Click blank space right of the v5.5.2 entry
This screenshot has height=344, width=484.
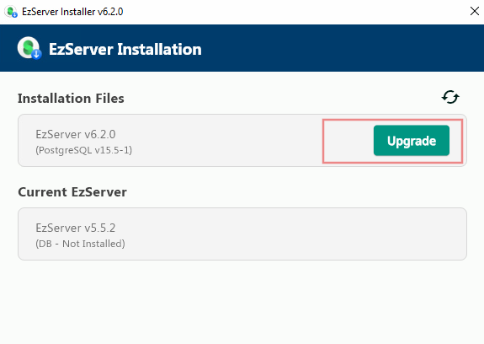point(293,234)
